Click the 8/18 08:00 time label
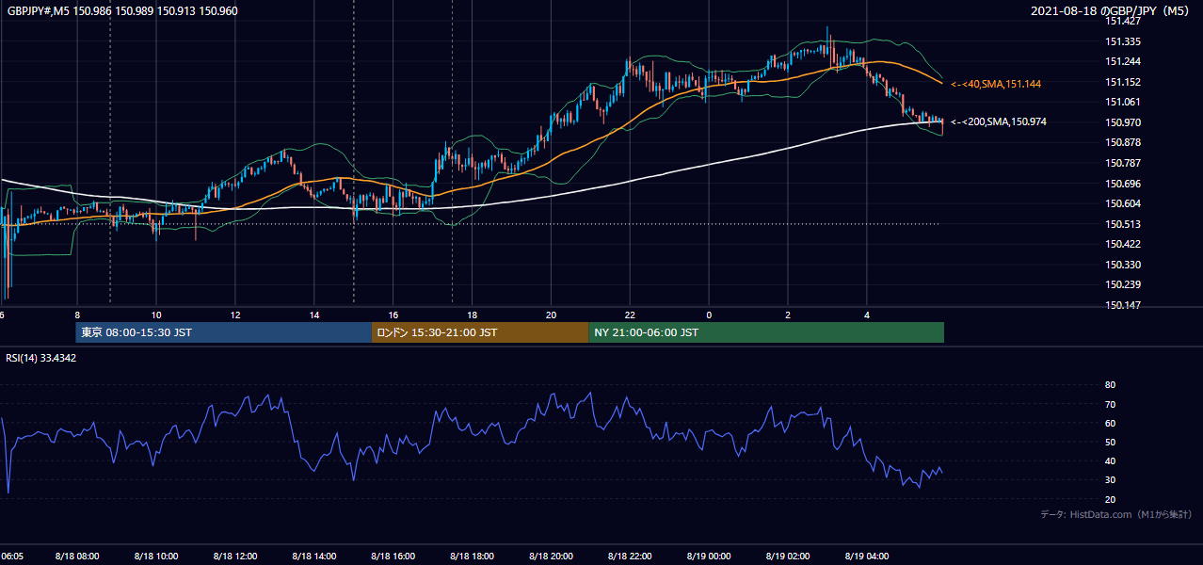 pyautogui.click(x=77, y=557)
